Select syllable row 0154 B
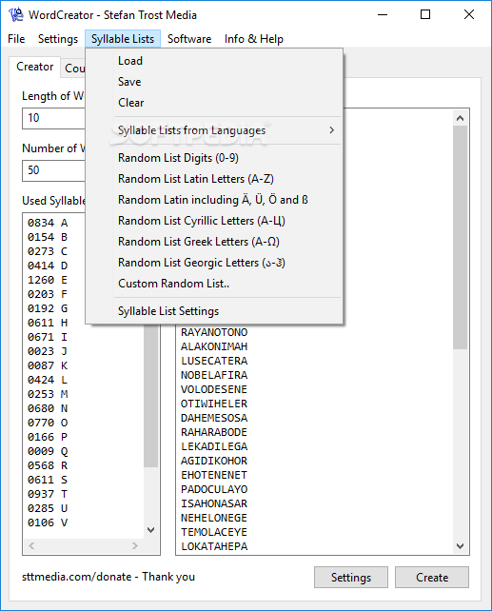Screen dimensions: 492x611 [48, 237]
